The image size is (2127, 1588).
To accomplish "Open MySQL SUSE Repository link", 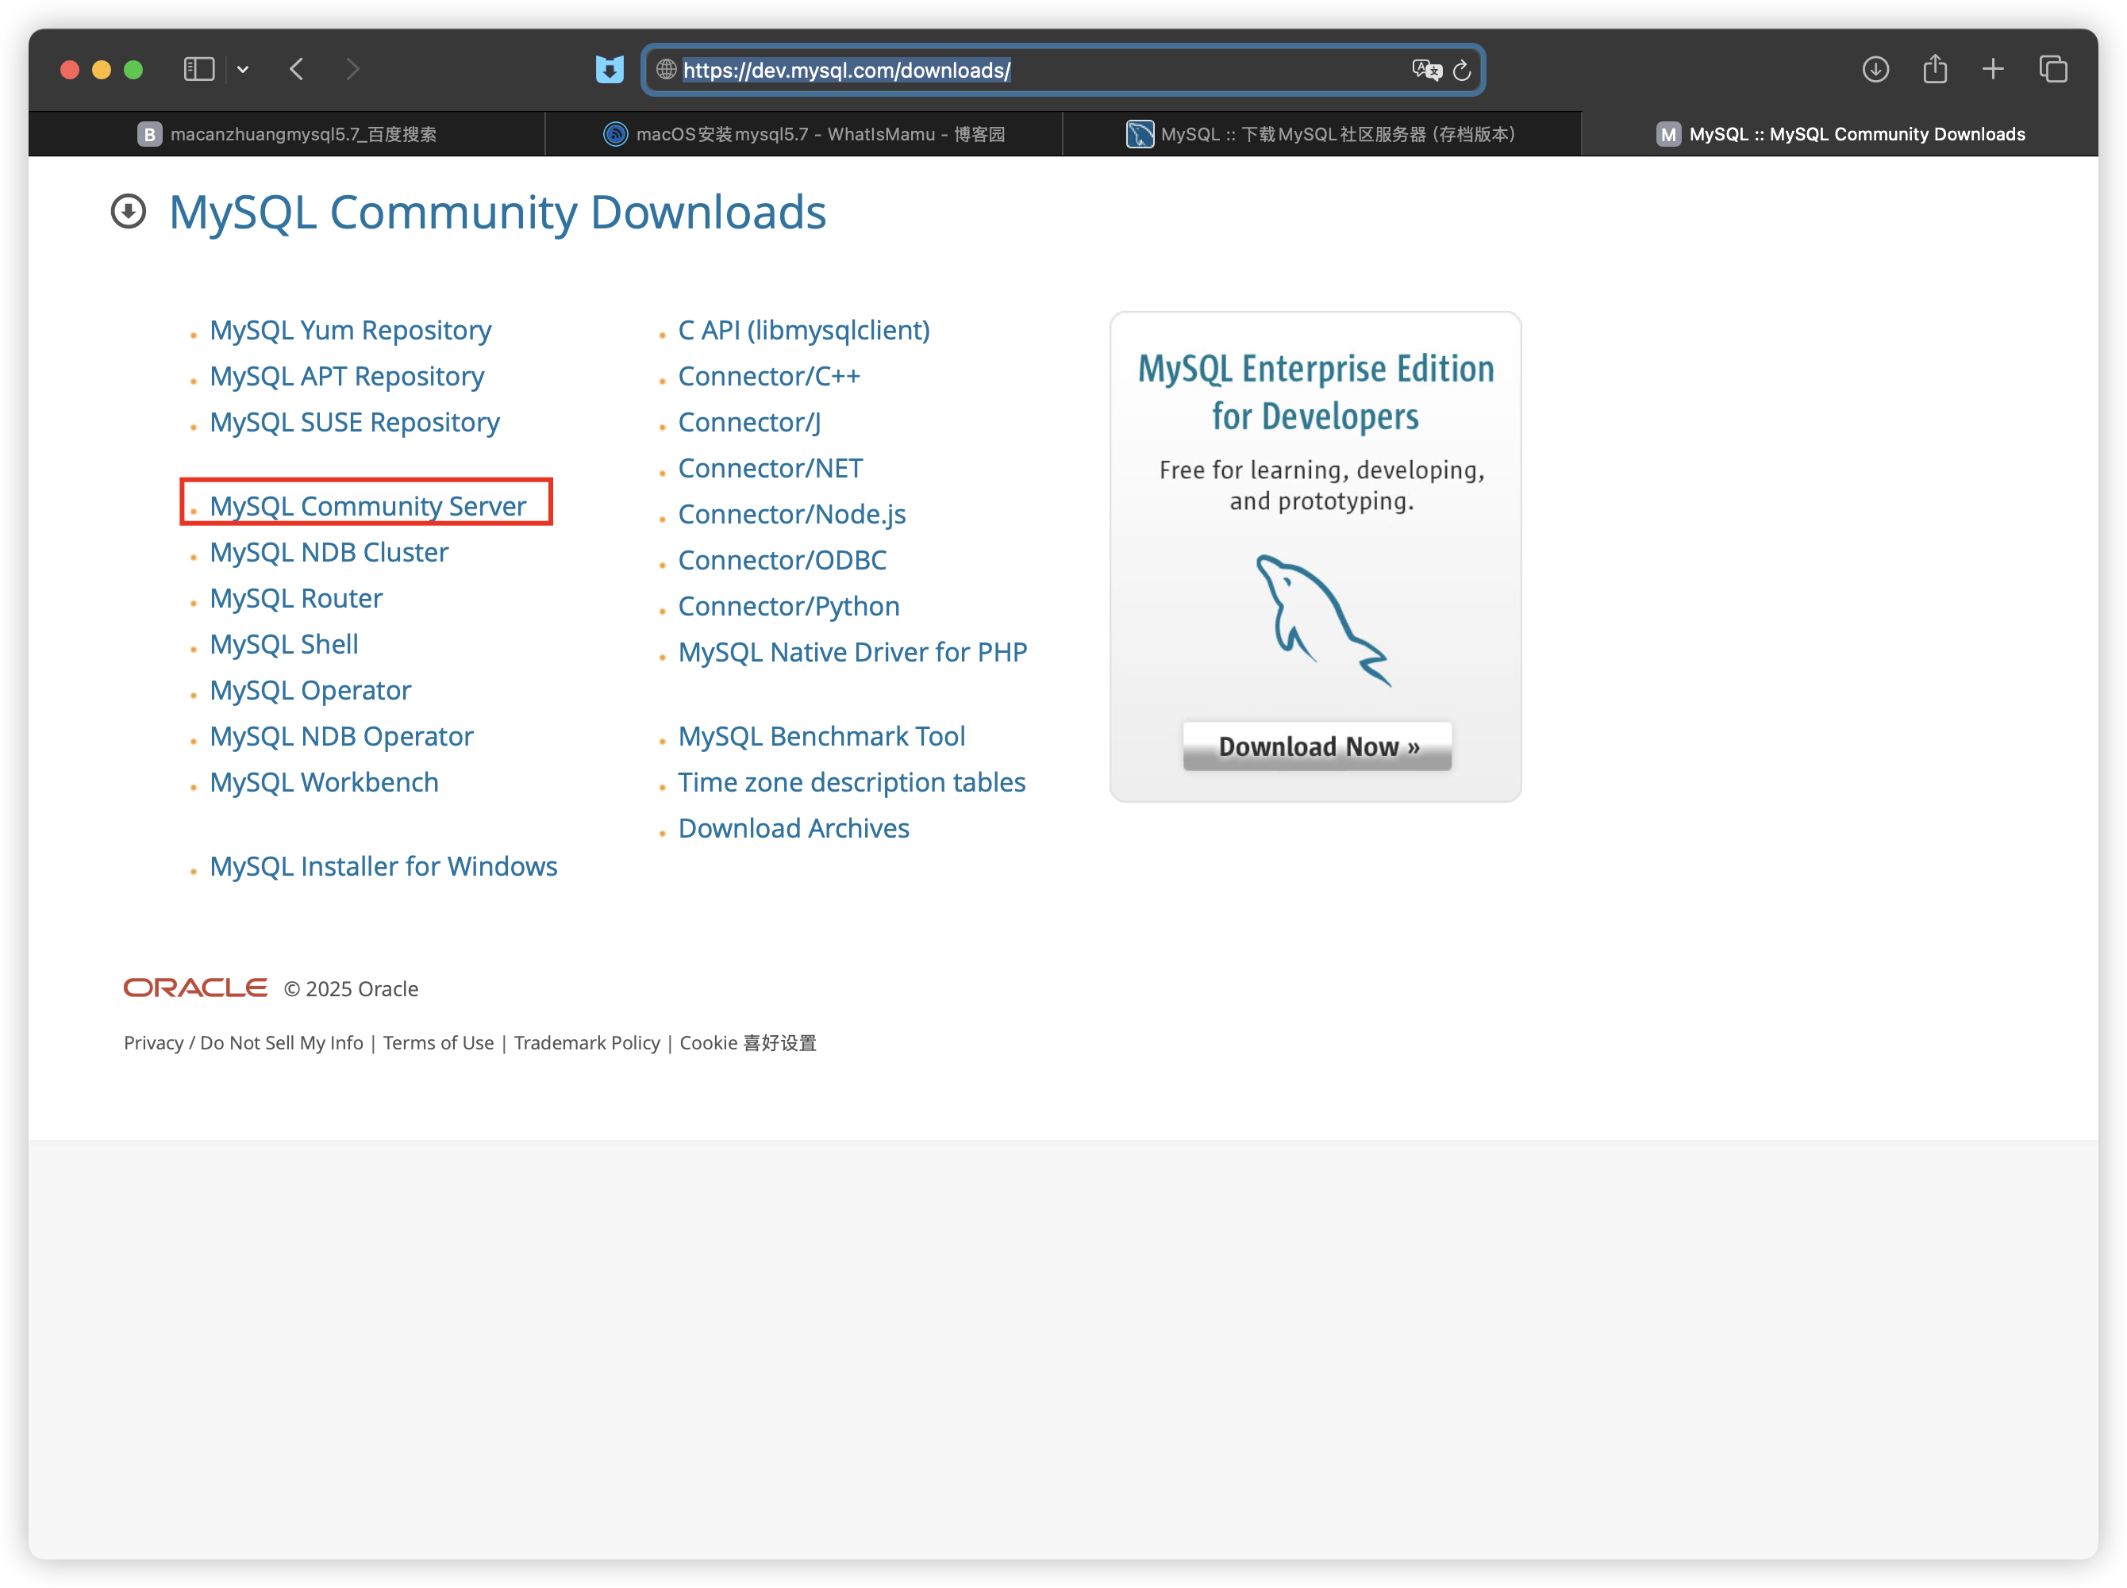I will [x=354, y=422].
